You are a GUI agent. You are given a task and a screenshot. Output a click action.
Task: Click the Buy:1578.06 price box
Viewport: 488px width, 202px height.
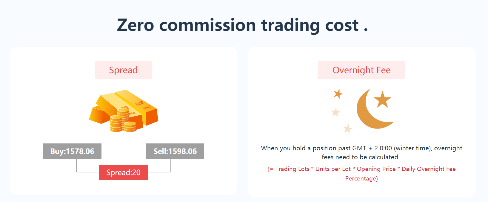[x=72, y=151]
